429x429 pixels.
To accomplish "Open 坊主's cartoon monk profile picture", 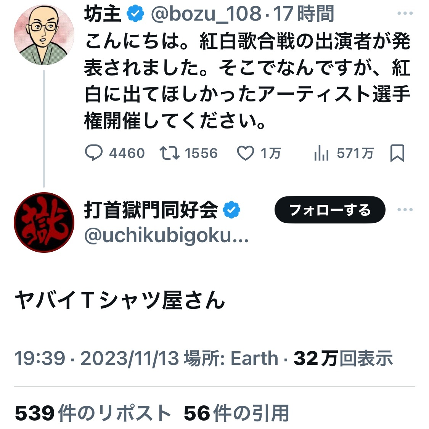I will (x=44, y=35).
